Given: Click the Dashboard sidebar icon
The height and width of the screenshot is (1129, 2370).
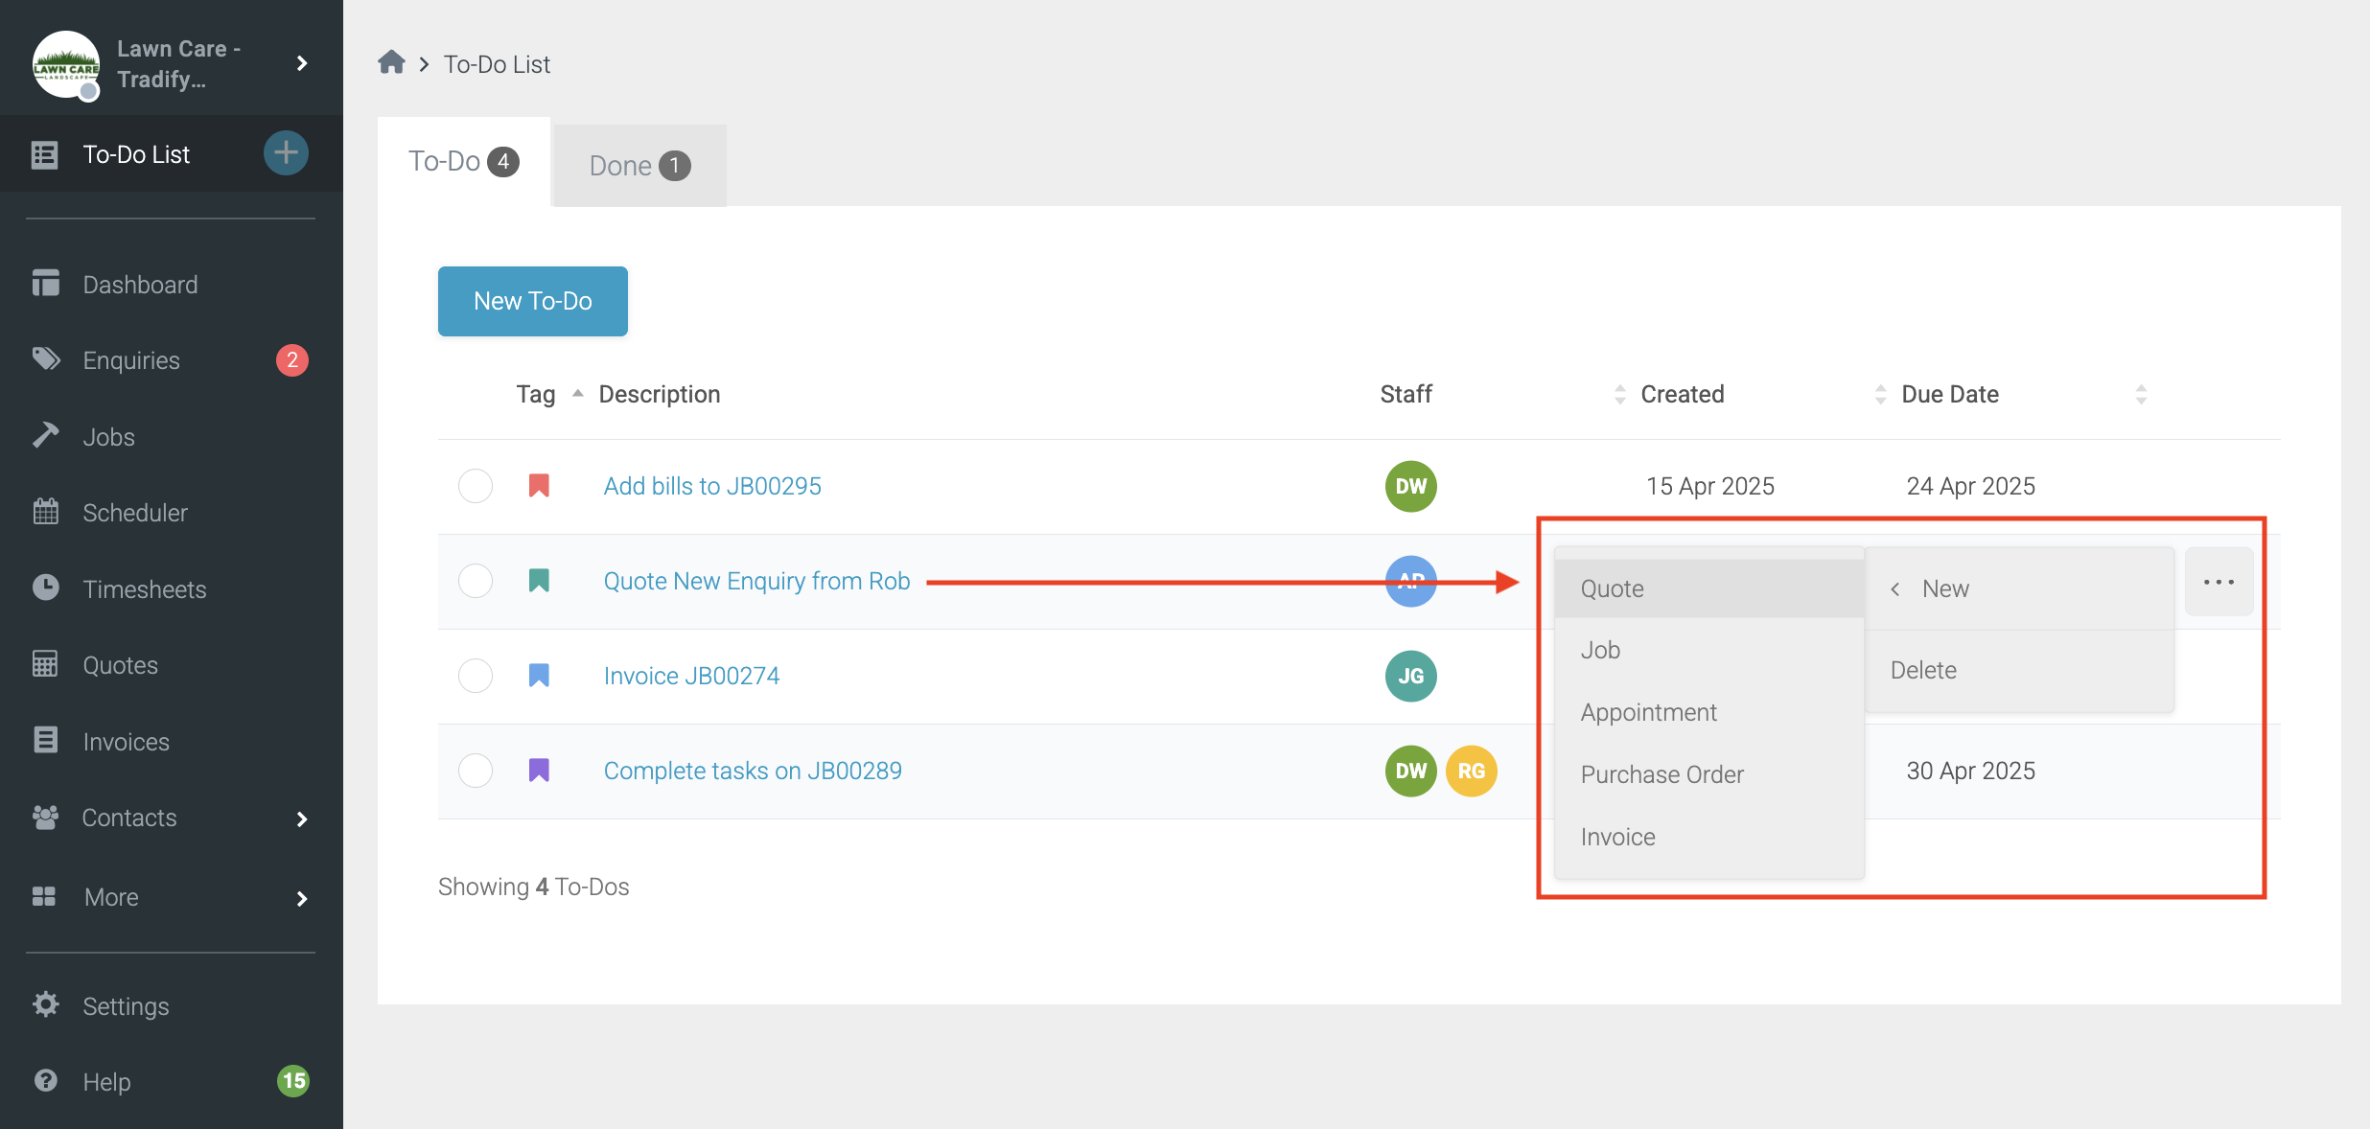Looking at the screenshot, I should [45, 284].
